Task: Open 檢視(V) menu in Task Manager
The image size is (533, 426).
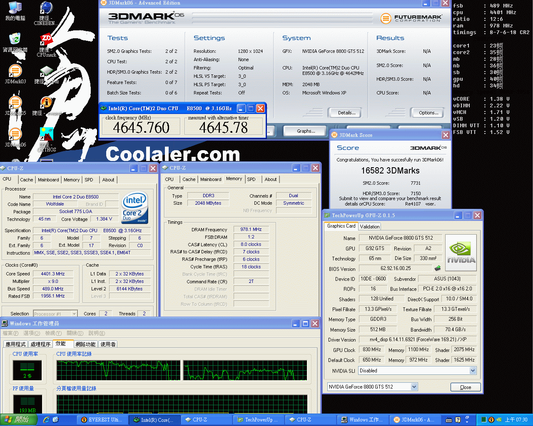Action: (53, 333)
